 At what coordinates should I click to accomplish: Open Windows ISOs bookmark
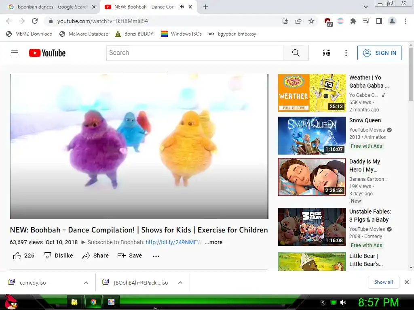tap(182, 34)
